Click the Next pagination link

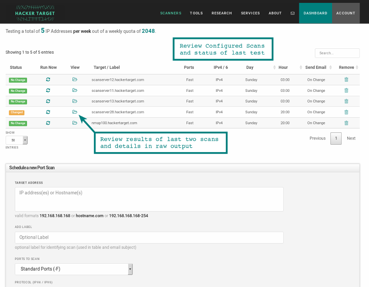351,138
